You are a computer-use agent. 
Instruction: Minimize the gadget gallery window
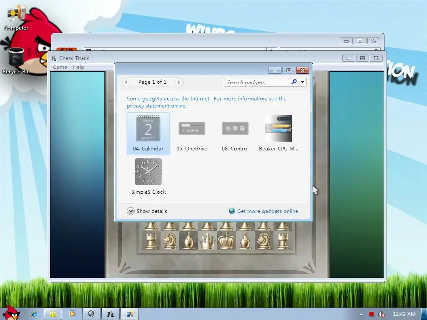(275, 70)
